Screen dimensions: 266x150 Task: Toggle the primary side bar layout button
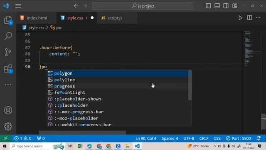(208, 6)
